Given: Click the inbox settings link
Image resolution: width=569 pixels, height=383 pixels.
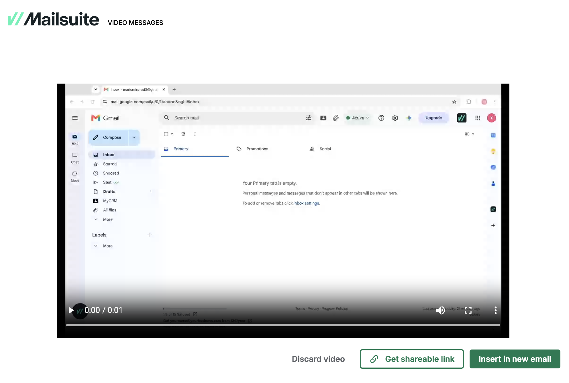Looking at the screenshot, I should (x=306, y=203).
